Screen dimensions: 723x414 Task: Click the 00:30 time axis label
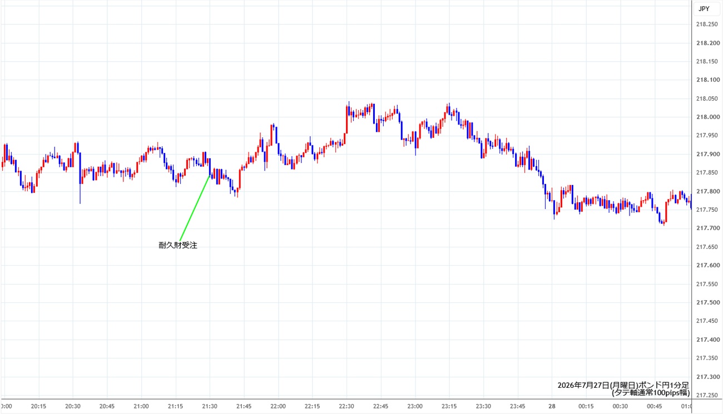tap(620, 406)
